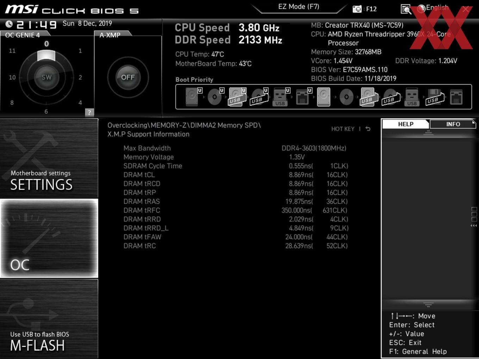Viewport: 479px width, 359px height.
Task: Click the question mark help icon under OC Genie
Action: click(89, 112)
